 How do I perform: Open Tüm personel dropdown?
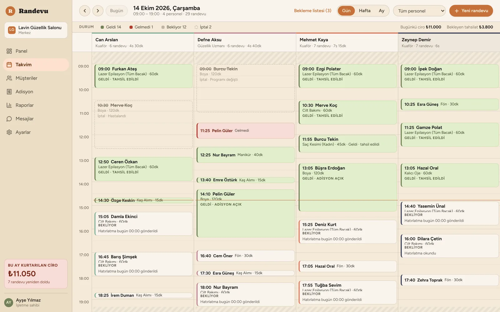coord(419,11)
